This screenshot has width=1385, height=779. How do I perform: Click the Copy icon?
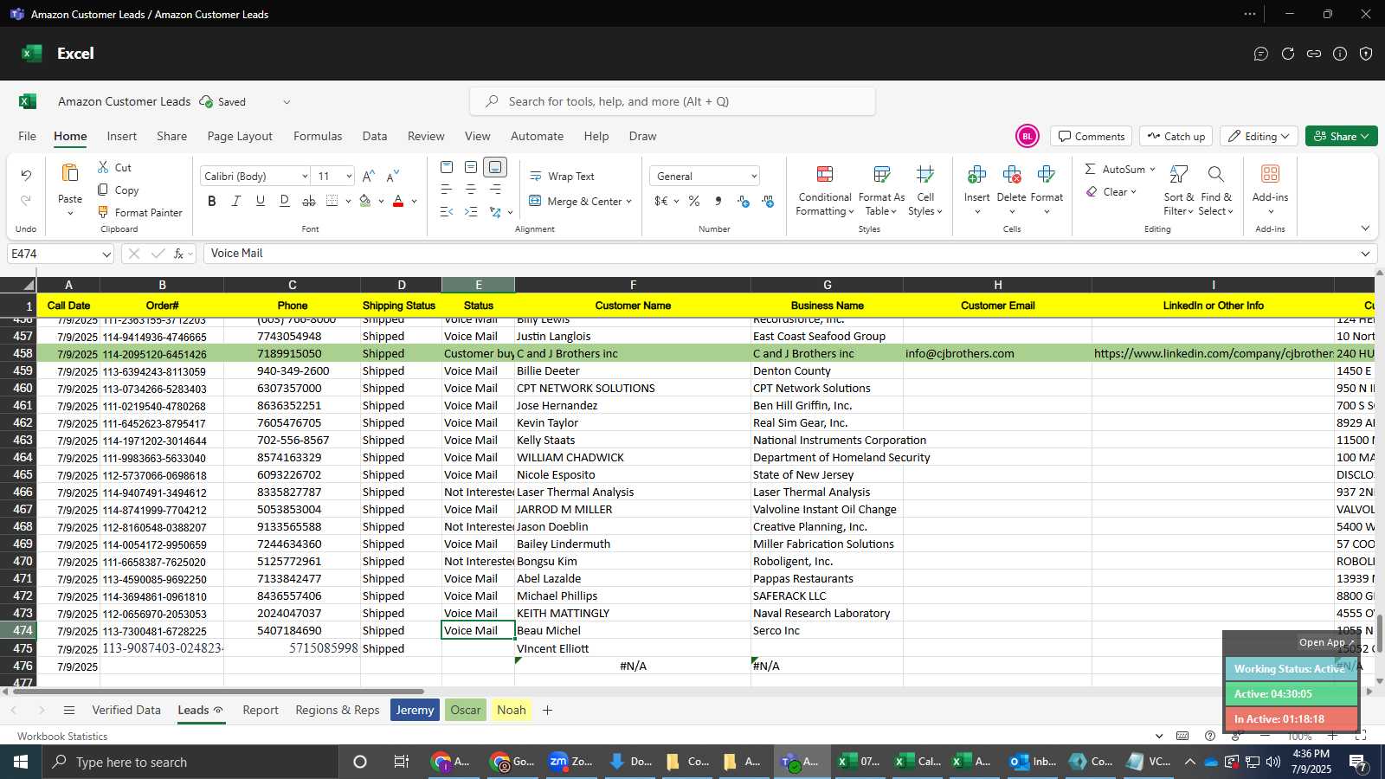pos(103,190)
